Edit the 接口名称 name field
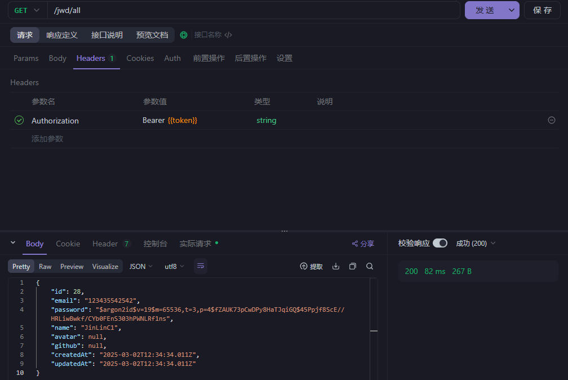The width and height of the screenshot is (568, 380). coord(208,35)
